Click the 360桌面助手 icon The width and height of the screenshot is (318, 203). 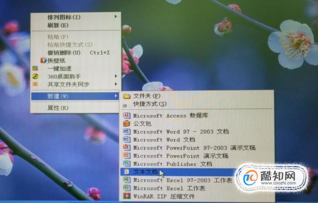coord(35,77)
